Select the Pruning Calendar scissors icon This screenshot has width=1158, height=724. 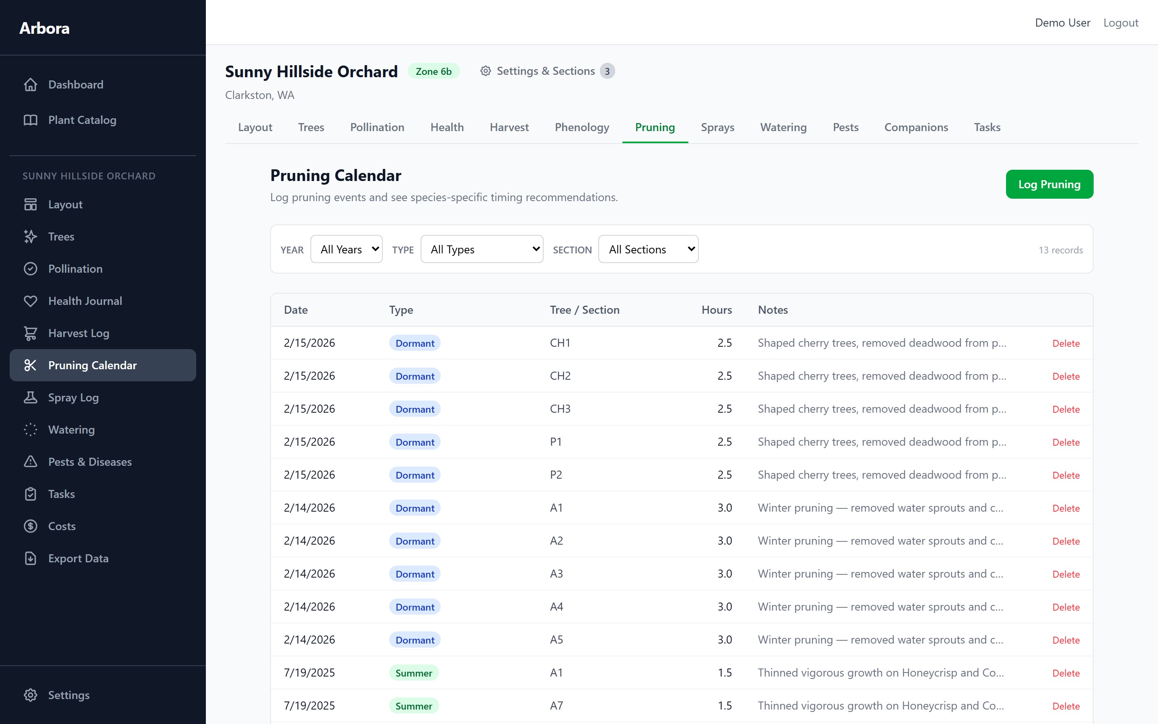31,365
